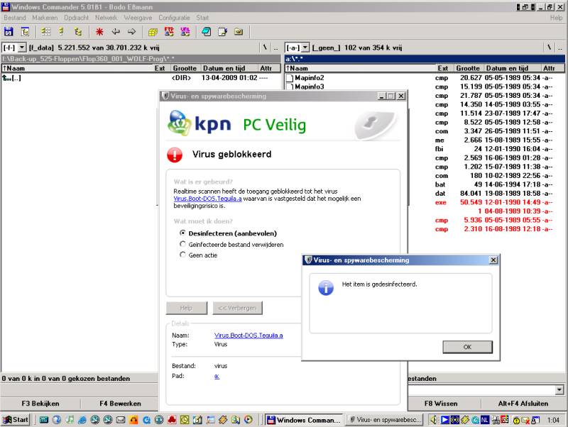Click the music note quick launch icon
The image size is (568, 427).
(70, 420)
